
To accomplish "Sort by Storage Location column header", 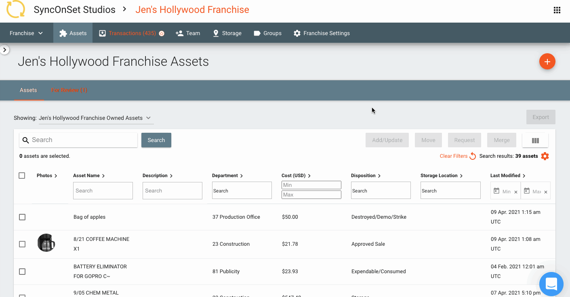I will (442, 176).
